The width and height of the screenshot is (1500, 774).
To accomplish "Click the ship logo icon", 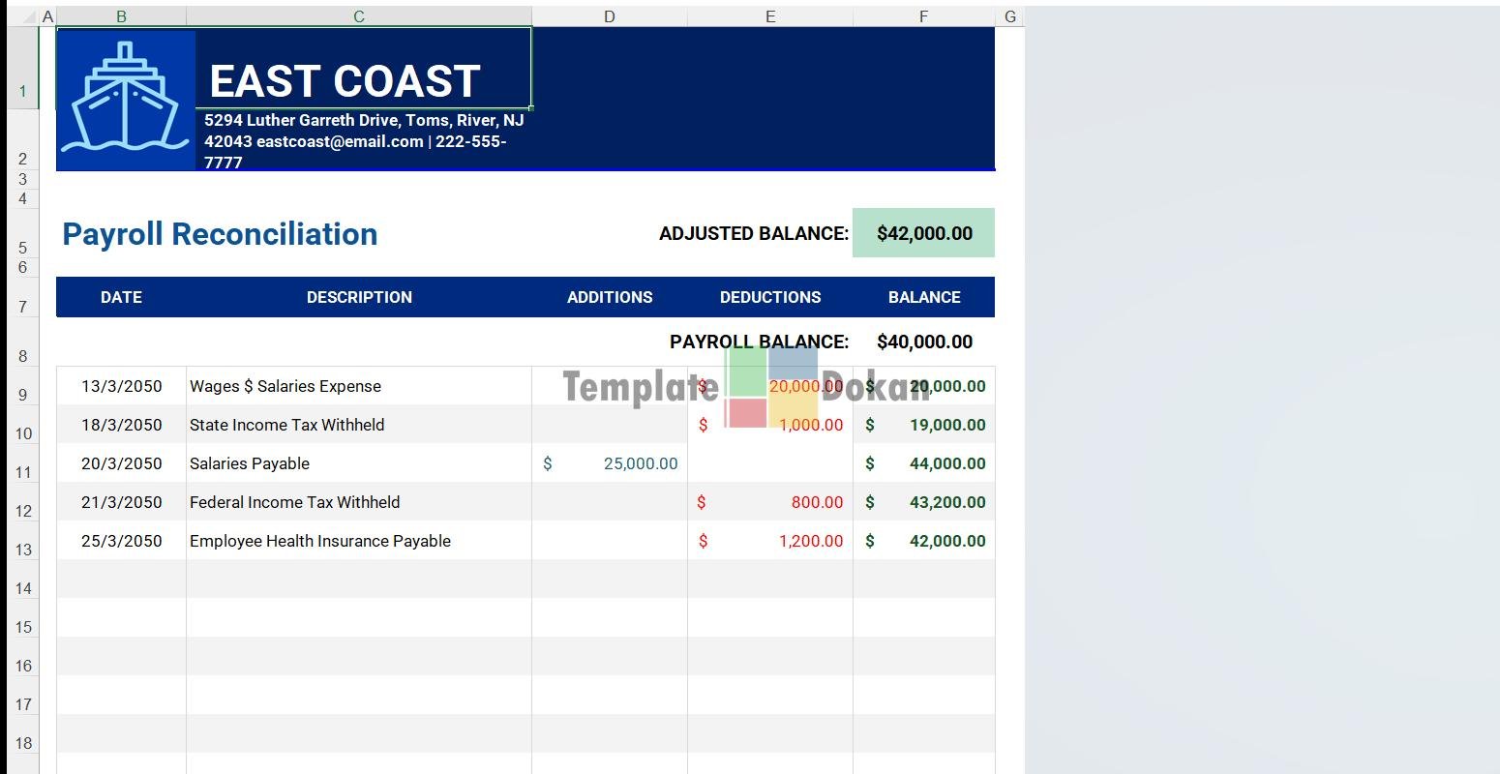I will pyautogui.click(x=125, y=99).
